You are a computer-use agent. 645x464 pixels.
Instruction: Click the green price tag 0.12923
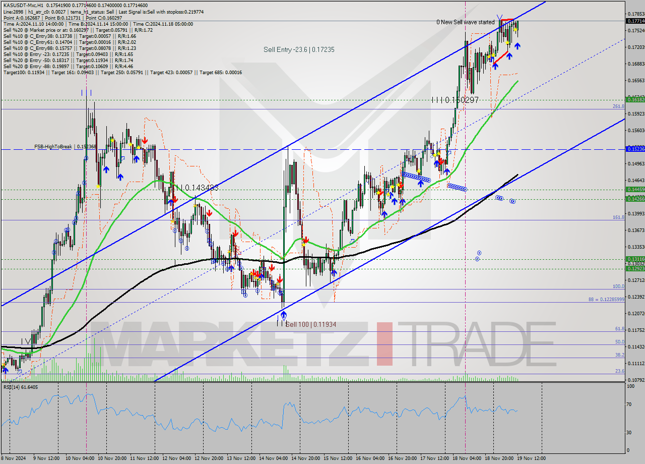[635, 268]
